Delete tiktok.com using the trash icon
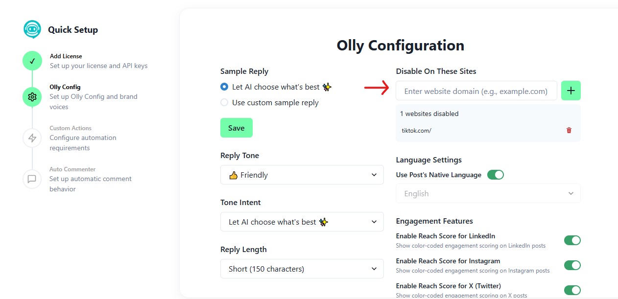The width and height of the screenshot is (618, 299). (x=569, y=130)
